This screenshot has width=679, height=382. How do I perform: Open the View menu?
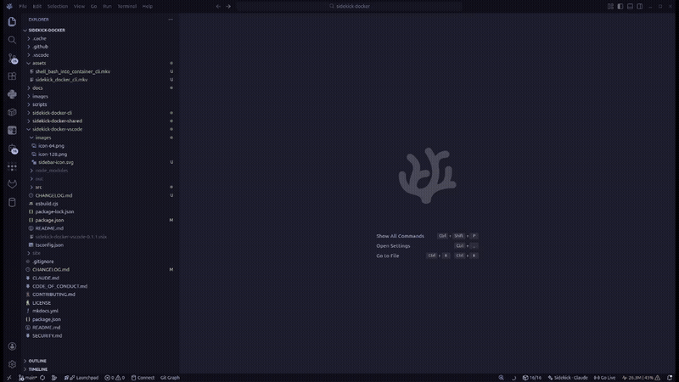pyautogui.click(x=79, y=6)
